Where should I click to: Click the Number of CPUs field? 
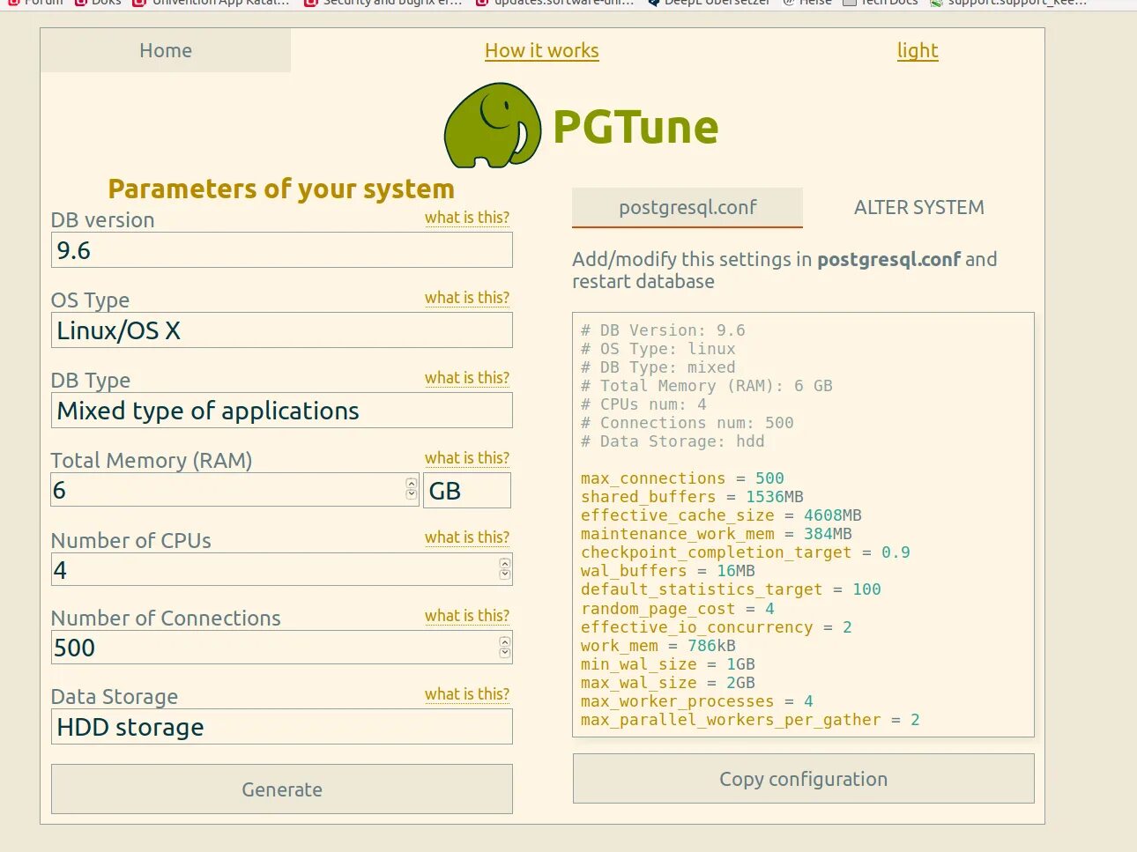pos(282,569)
